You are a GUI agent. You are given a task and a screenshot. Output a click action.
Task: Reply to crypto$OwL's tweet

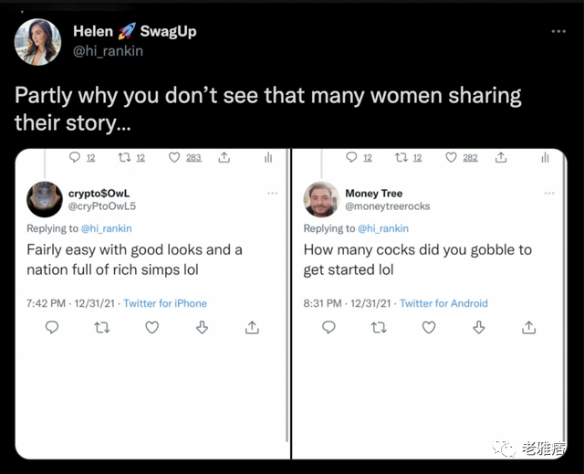(x=52, y=327)
